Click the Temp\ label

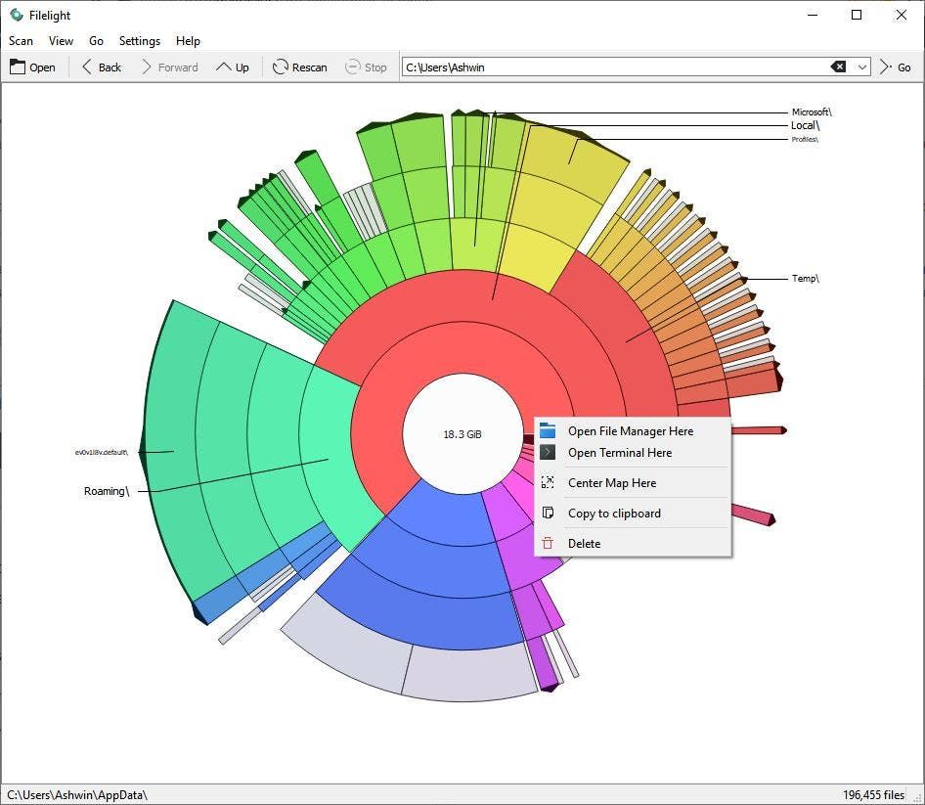pyautogui.click(x=806, y=278)
